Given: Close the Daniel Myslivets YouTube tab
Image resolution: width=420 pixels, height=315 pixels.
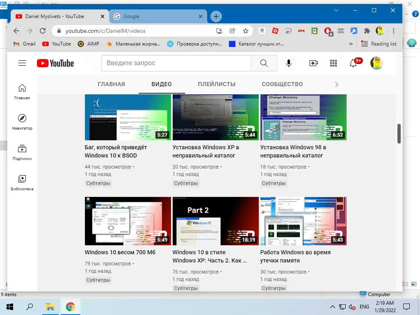Looking at the screenshot, I should (x=102, y=16).
